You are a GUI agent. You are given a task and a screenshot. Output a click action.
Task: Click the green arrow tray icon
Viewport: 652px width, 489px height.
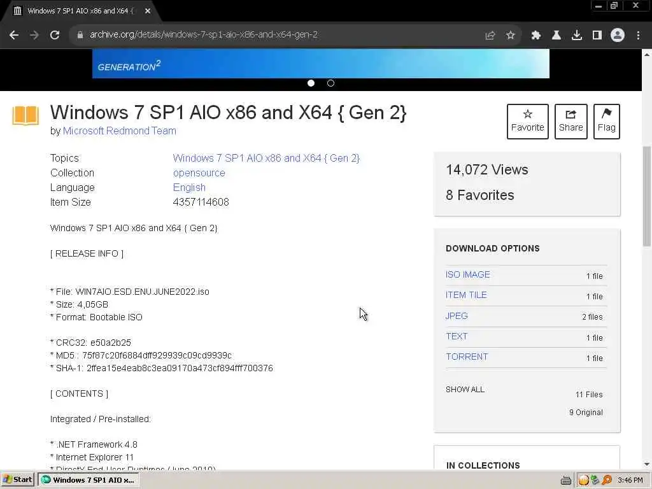click(595, 480)
